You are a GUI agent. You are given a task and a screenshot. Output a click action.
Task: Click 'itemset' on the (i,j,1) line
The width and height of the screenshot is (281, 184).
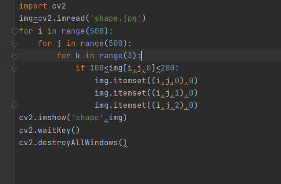click(x=130, y=93)
